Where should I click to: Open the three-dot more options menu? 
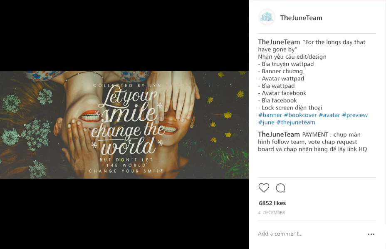coord(371,234)
